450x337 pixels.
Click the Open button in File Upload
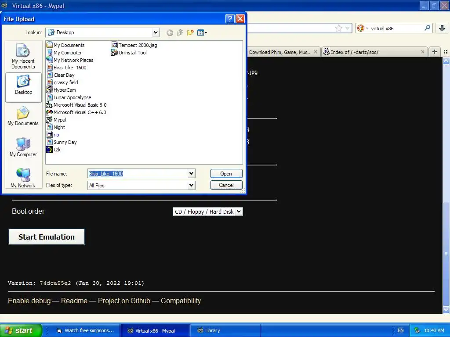point(226,173)
